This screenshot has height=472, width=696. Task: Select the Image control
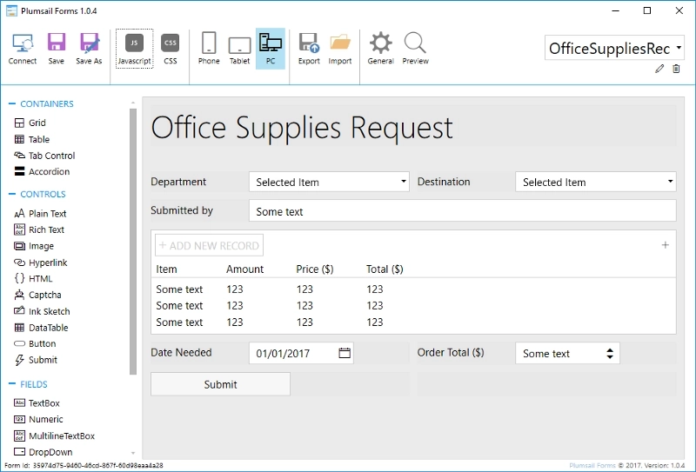tap(34, 246)
